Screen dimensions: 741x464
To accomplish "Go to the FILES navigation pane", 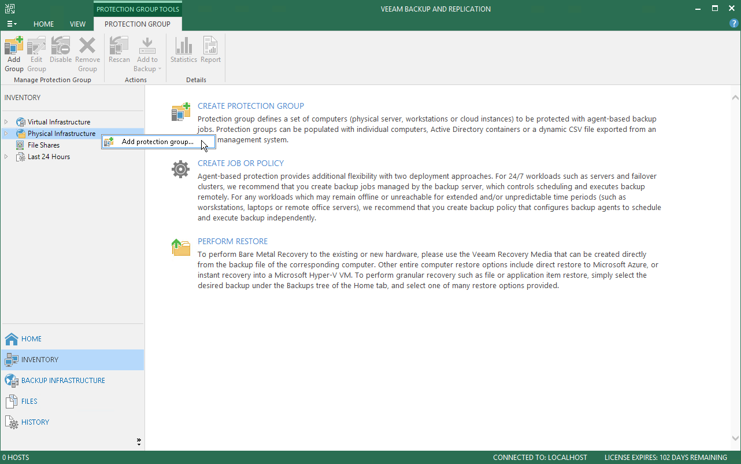I will click(73, 402).
